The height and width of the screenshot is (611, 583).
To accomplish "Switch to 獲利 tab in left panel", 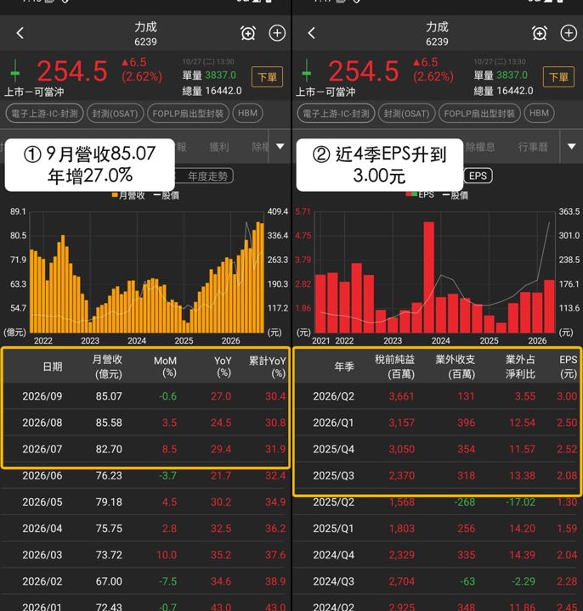I will [x=219, y=147].
